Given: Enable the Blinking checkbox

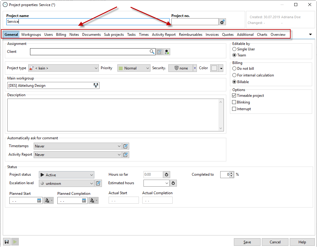Looking at the screenshot, I should 234,102.
